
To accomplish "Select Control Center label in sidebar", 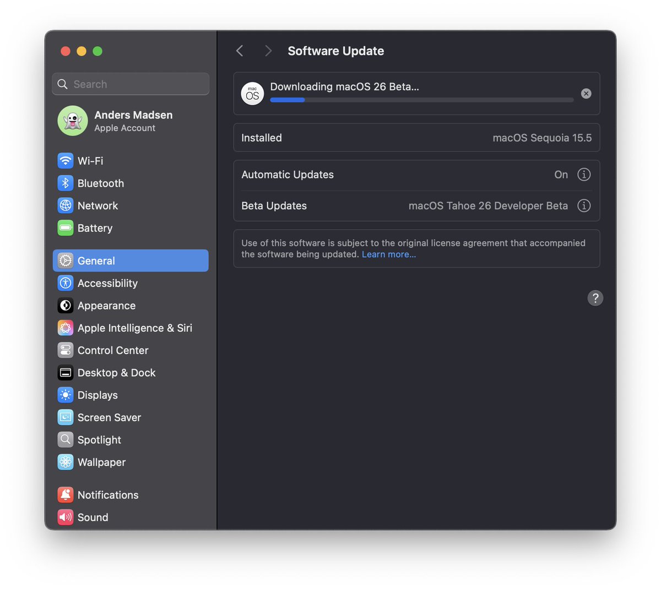I will click(113, 350).
